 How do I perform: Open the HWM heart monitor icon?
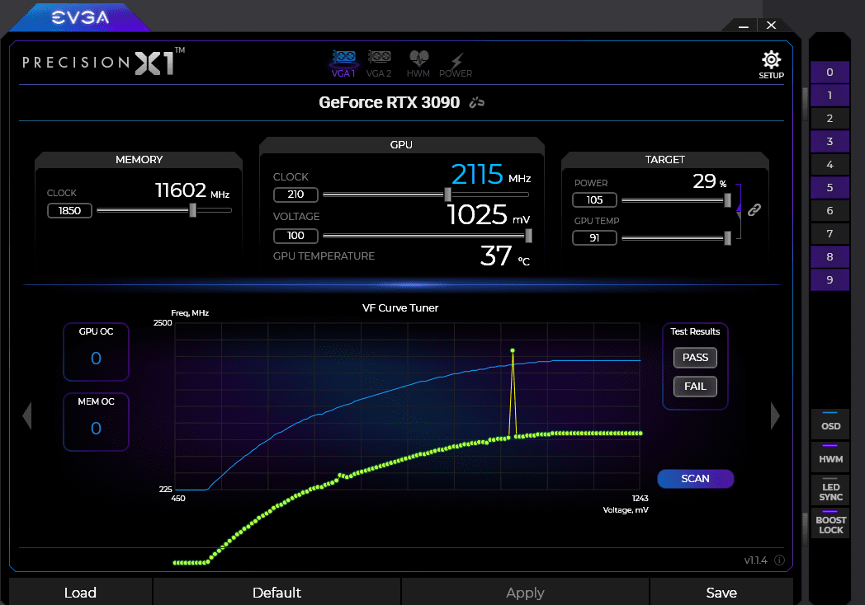click(418, 64)
